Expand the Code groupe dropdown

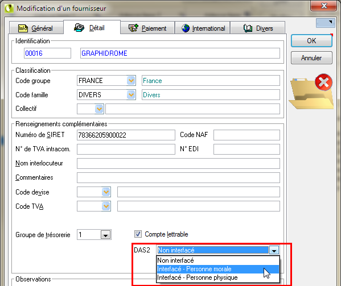tap(131, 81)
